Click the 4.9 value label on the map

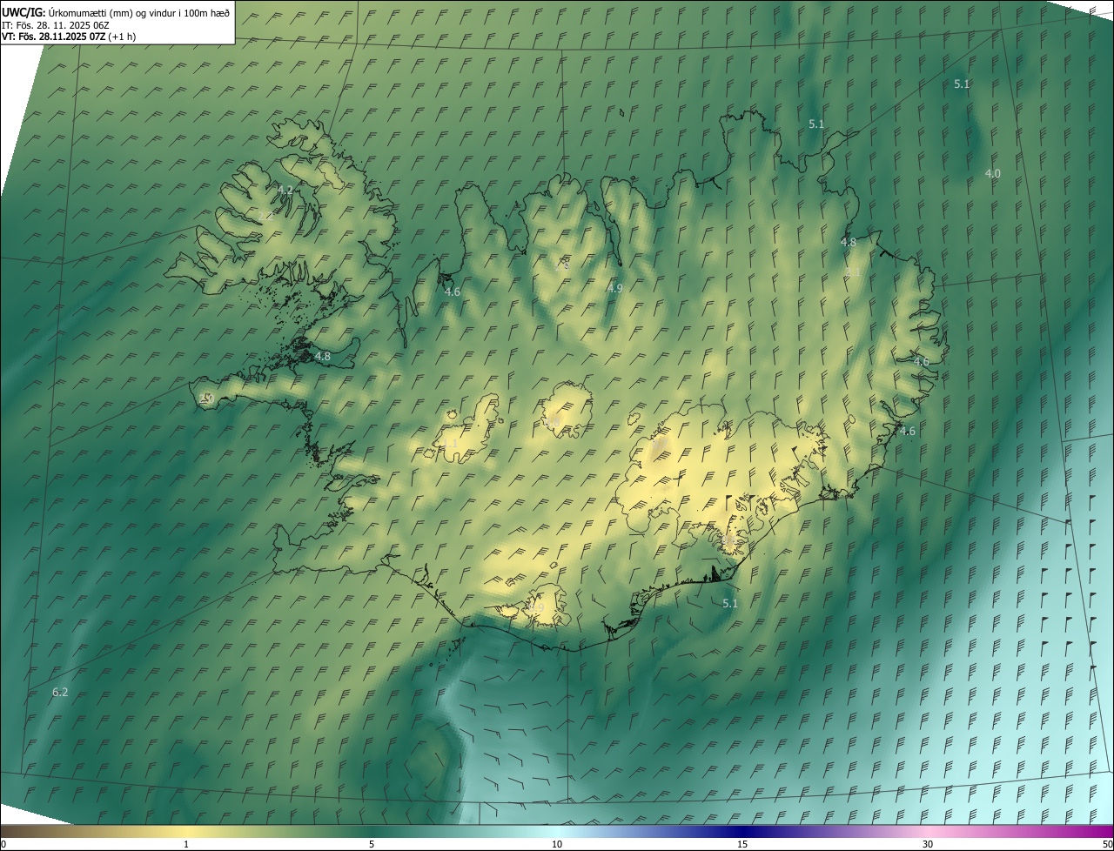click(614, 288)
